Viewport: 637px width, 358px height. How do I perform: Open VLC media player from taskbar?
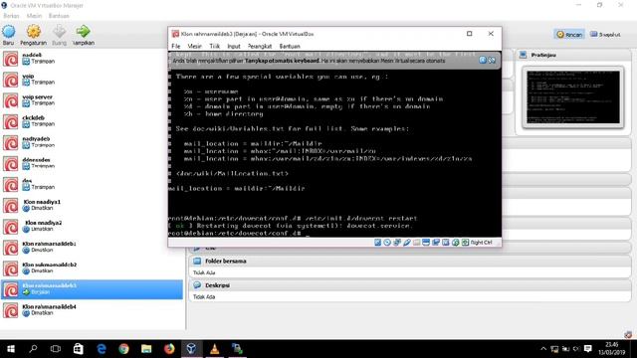215,349
